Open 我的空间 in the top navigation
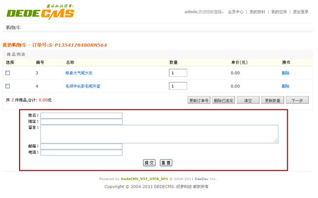 pos(279,12)
